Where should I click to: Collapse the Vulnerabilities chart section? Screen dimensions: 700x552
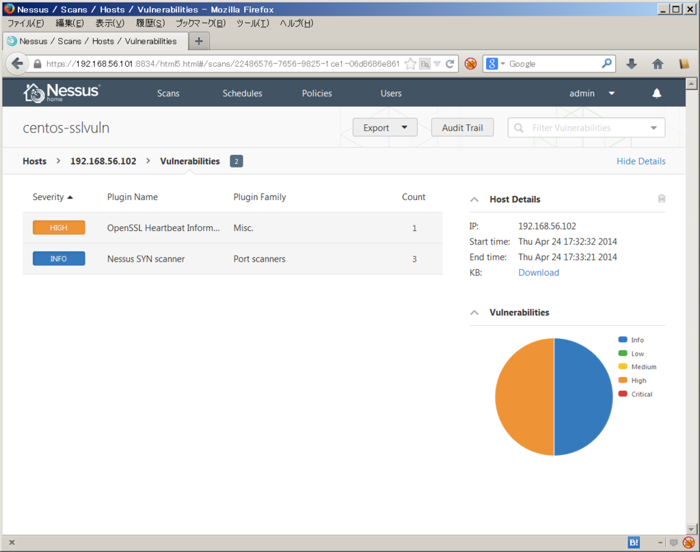coord(474,312)
